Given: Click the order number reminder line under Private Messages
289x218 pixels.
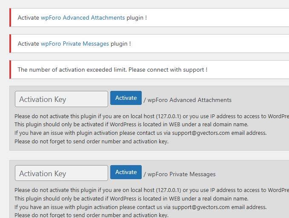Looking at the screenshot, I should tap(91, 215).
